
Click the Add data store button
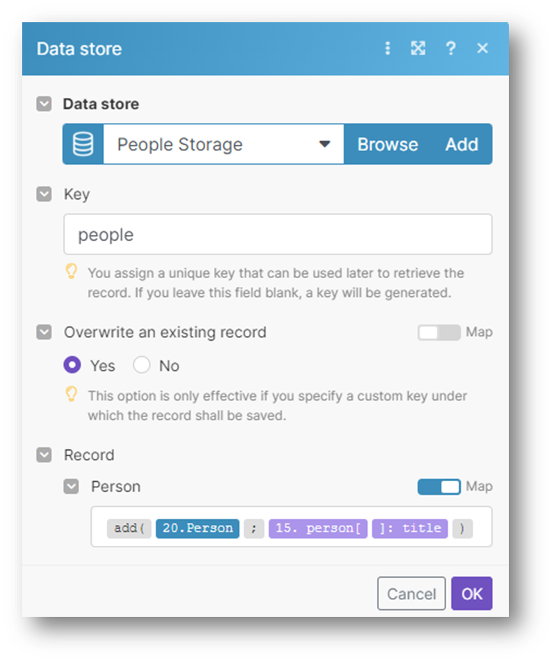coord(462,145)
